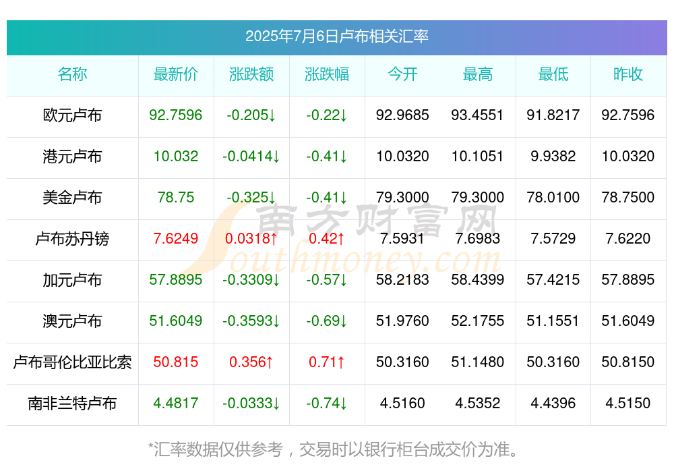
Task: Click latest price 78.75
Action: 176,197
